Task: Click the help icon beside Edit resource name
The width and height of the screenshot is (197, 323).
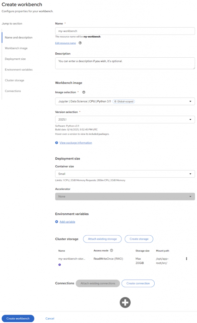Action: [80, 43]
